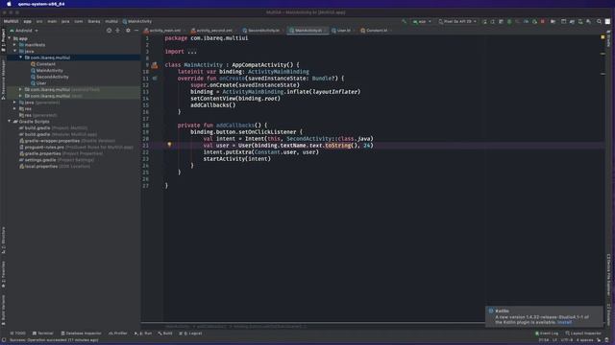
Task: Select settings.gradle file
Action: 57,160
